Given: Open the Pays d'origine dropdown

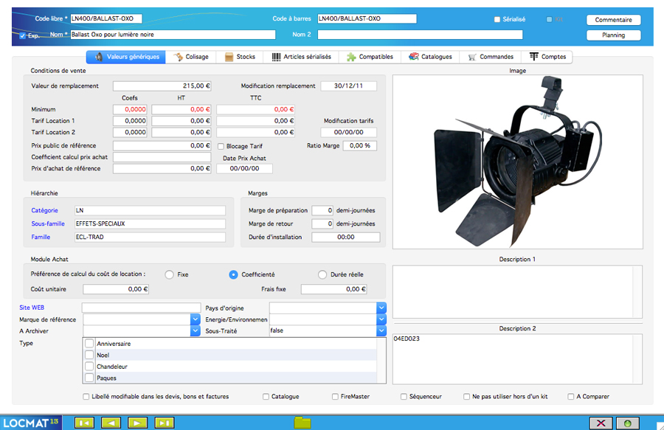Looking at the screenshot, I should pyautogui.click(x=381, y=308).
